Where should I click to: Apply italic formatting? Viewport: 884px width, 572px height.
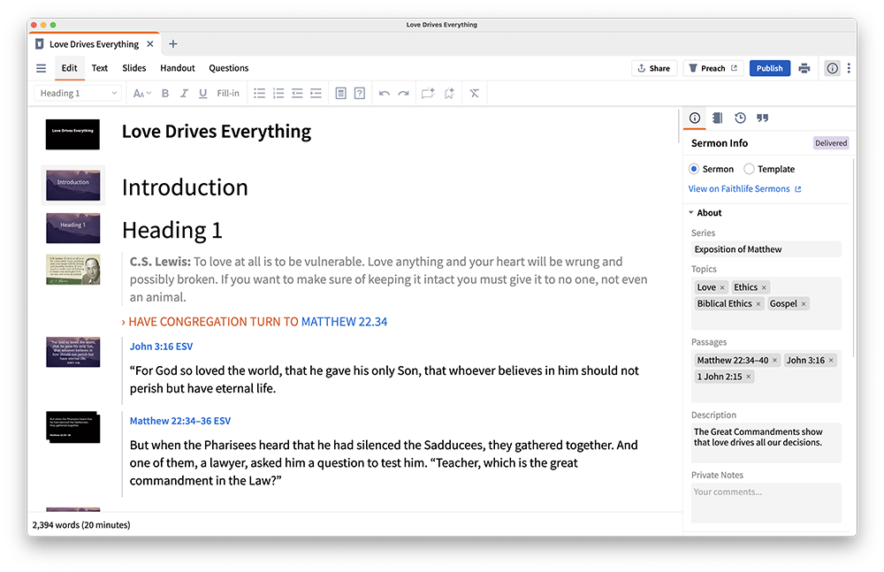pos(184,94)
